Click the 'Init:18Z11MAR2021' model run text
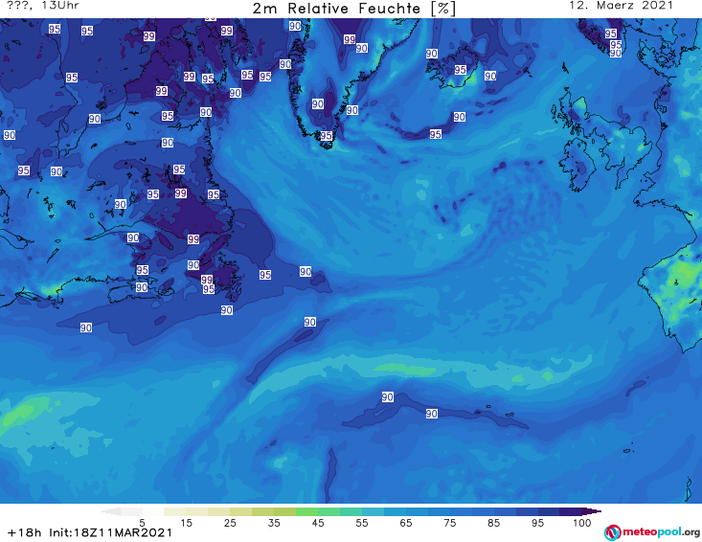This screenshot has width=702, height=542. (110, 532)
